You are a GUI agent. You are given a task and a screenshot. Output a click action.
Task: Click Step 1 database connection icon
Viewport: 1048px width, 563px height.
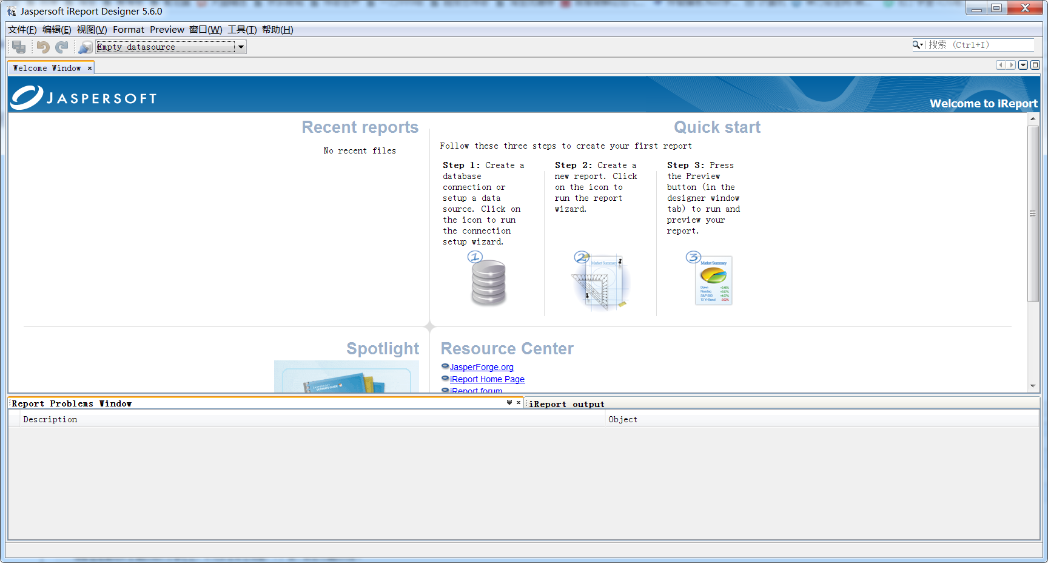click(488, 280)
